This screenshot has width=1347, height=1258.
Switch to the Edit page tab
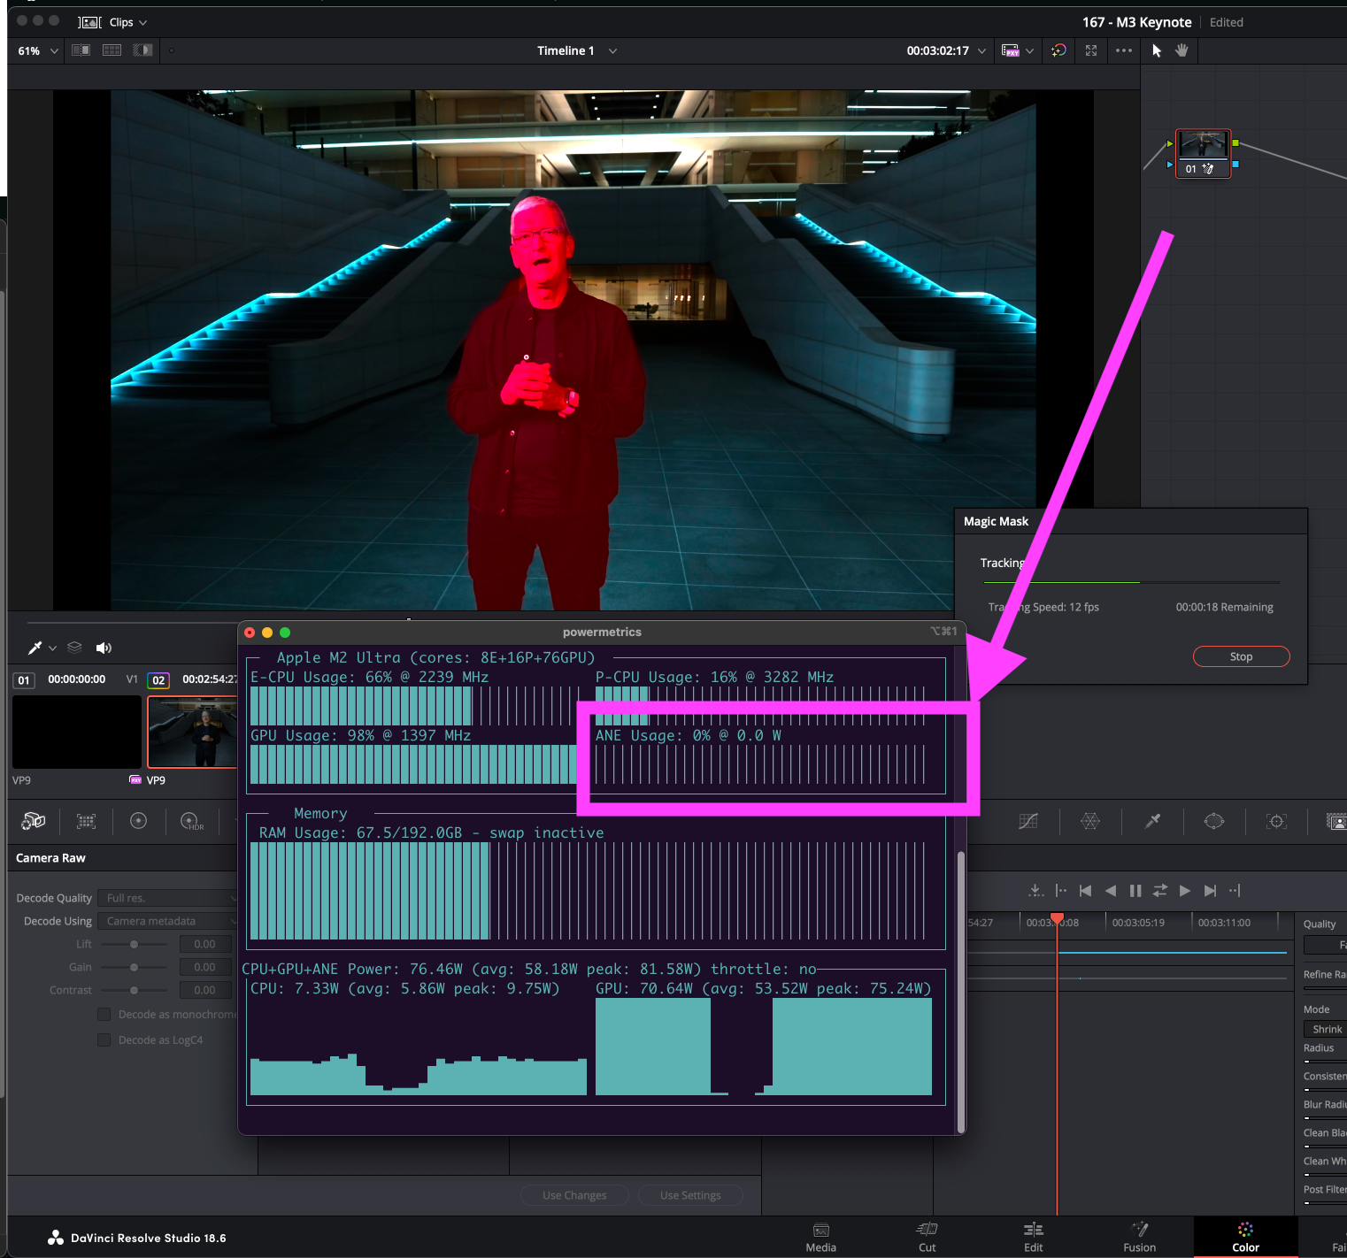1033,1237
